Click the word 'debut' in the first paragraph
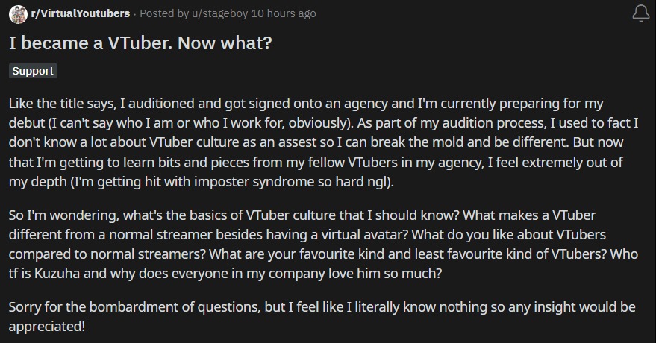 26,123
